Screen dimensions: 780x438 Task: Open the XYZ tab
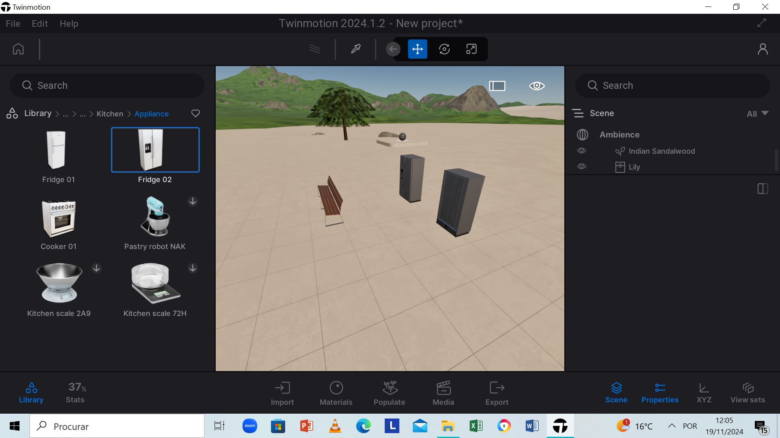coord(704,393)
